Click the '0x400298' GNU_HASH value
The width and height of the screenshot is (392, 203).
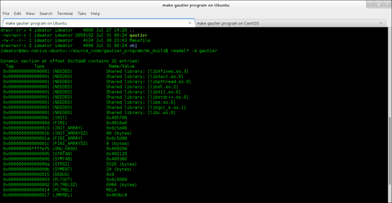(116, 149)
